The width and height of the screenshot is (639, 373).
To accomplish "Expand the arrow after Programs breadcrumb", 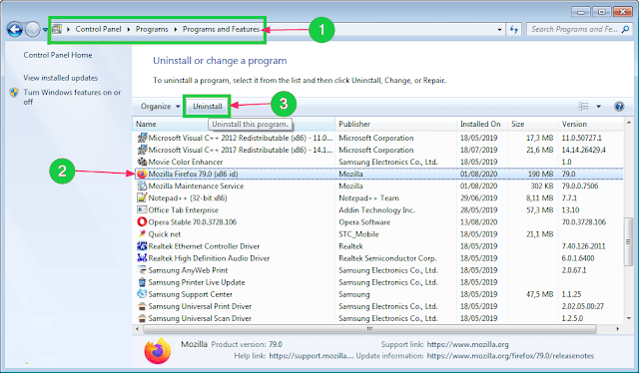I will 176,29.
